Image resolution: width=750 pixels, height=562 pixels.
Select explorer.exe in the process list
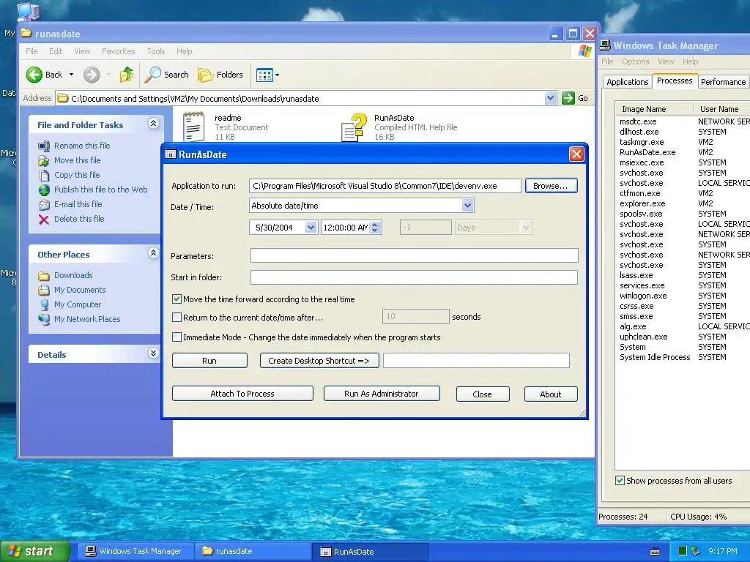tap(642, 203)
